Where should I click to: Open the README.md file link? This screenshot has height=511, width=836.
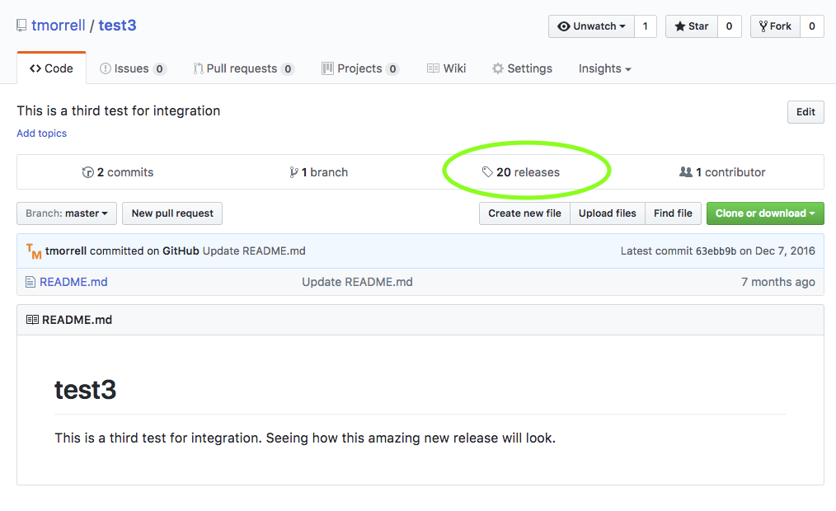click(x=73, y=282)
